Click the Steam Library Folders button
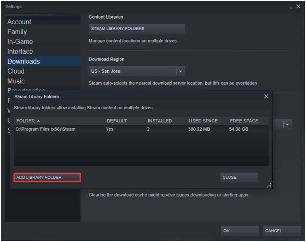Screen dimensions: 306x242 coord(137,29)
